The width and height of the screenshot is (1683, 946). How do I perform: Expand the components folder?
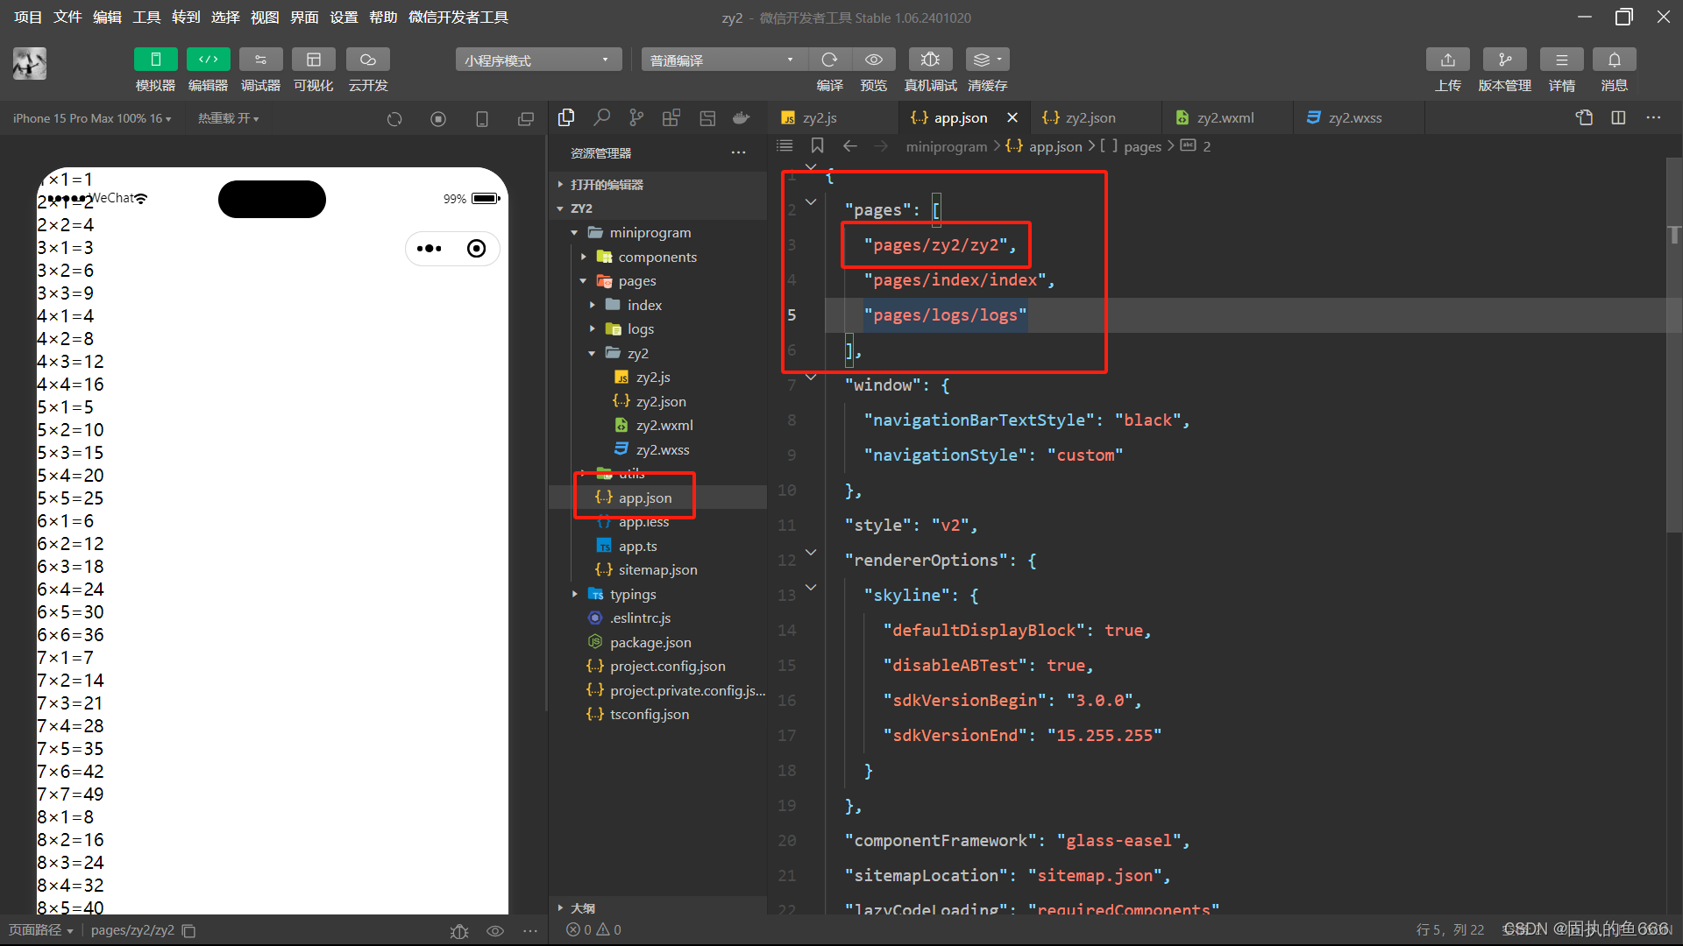pyautogui.click(x=657, y=257)
